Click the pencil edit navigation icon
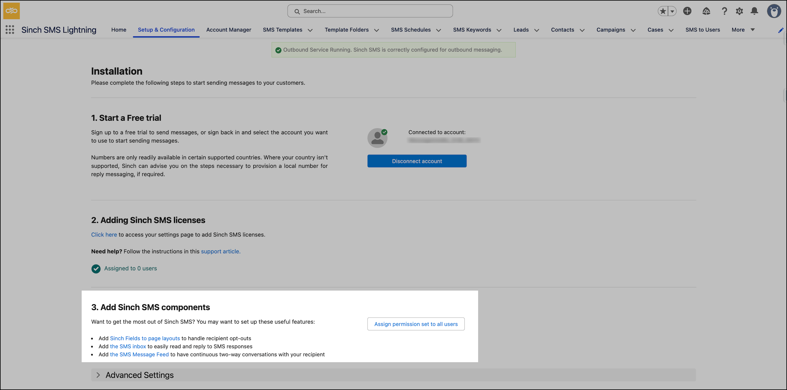This screenshot has width=787, height=390. (780, 30)
